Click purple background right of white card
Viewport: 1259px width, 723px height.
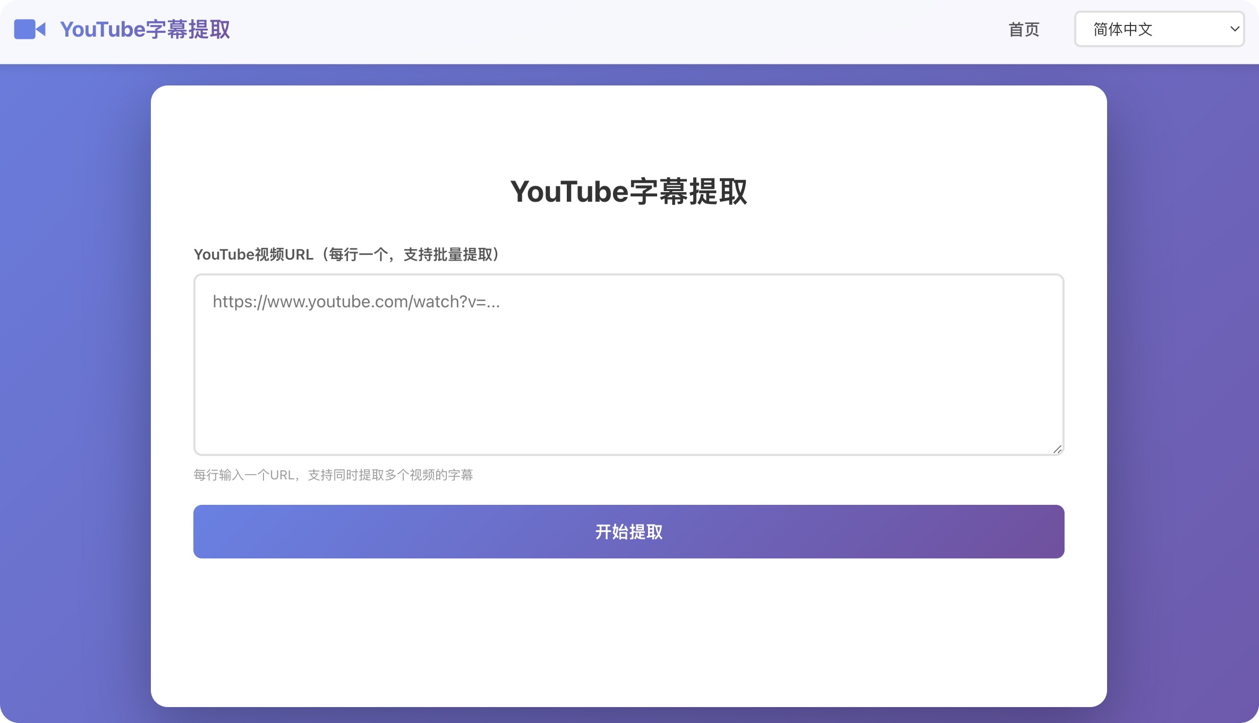click(x=1184, y=372)
